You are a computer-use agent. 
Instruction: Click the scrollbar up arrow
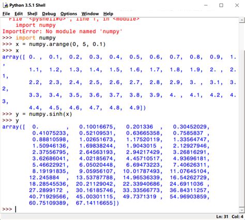(x=242, y=20)
